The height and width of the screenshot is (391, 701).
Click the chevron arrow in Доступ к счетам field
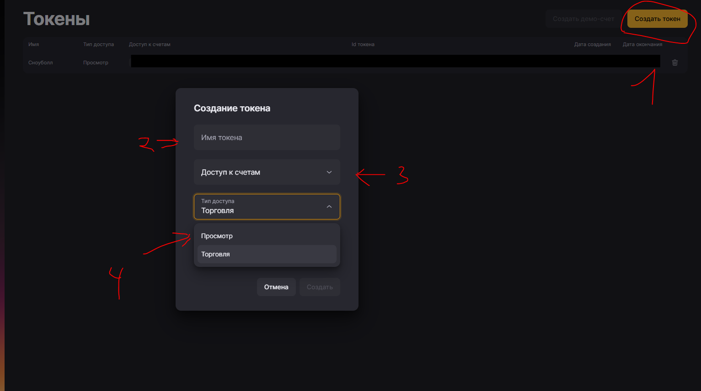point(329,172)
